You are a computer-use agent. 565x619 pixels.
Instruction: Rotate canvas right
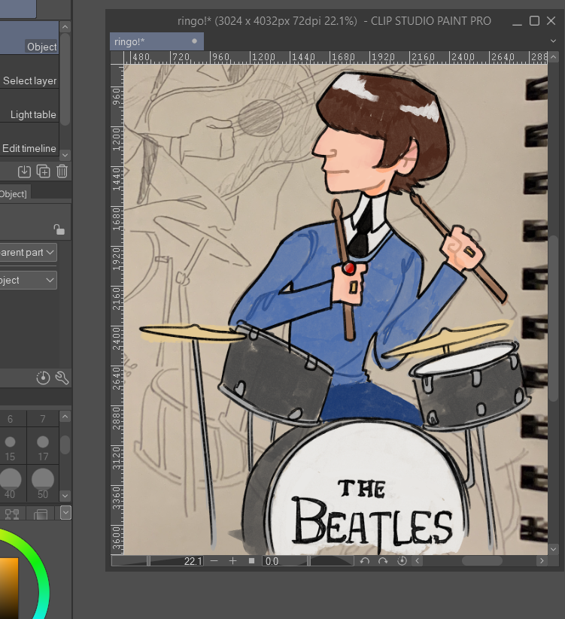click(383, 560)
